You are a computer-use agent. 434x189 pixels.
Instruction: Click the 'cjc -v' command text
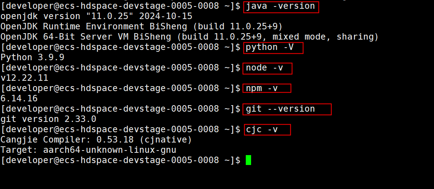click(x=261, y=129)
